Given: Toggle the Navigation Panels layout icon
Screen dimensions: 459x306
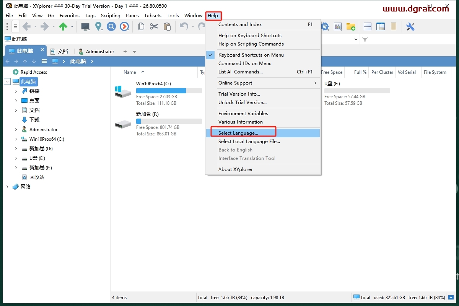Looking at the screenshot, I should tap(381, 26).
